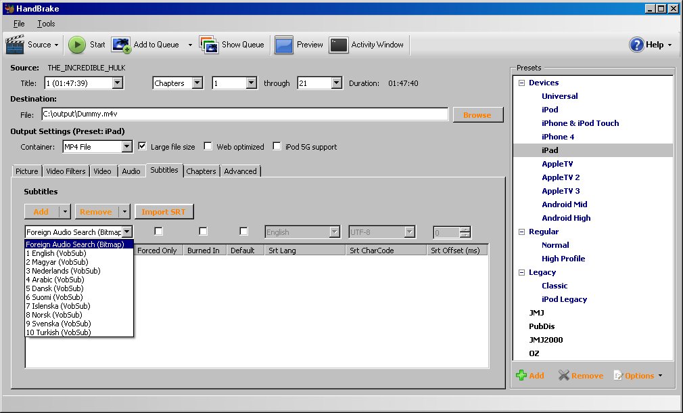
Task: Click the green plus Add preset icon
Action: coord(521,376)
